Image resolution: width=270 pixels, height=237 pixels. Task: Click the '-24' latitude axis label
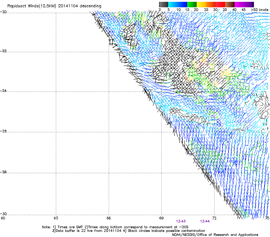[x=3, y=90]
